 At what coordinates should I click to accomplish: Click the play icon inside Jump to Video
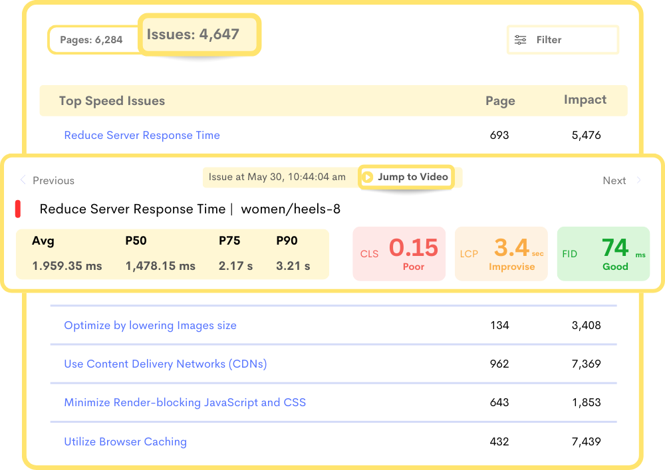click(x=368, y=177)
